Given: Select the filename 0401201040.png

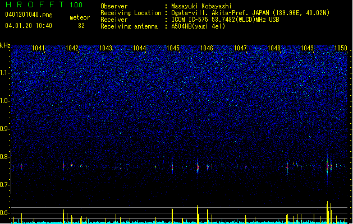Looking at the screenshot, I should pos(29,15).
